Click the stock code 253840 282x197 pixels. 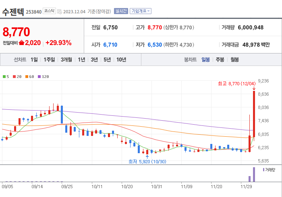click(x=33, y=12)
